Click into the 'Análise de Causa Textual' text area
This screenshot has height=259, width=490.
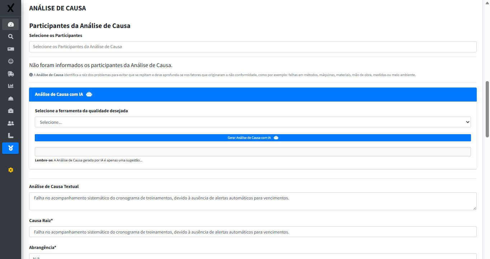(x=253, y=201)
